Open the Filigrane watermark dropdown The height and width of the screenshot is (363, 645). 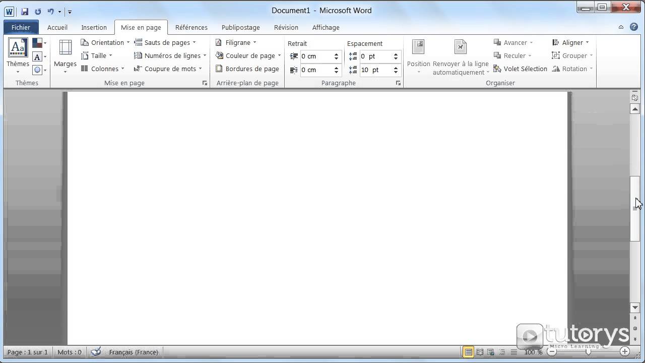[236, 42]
